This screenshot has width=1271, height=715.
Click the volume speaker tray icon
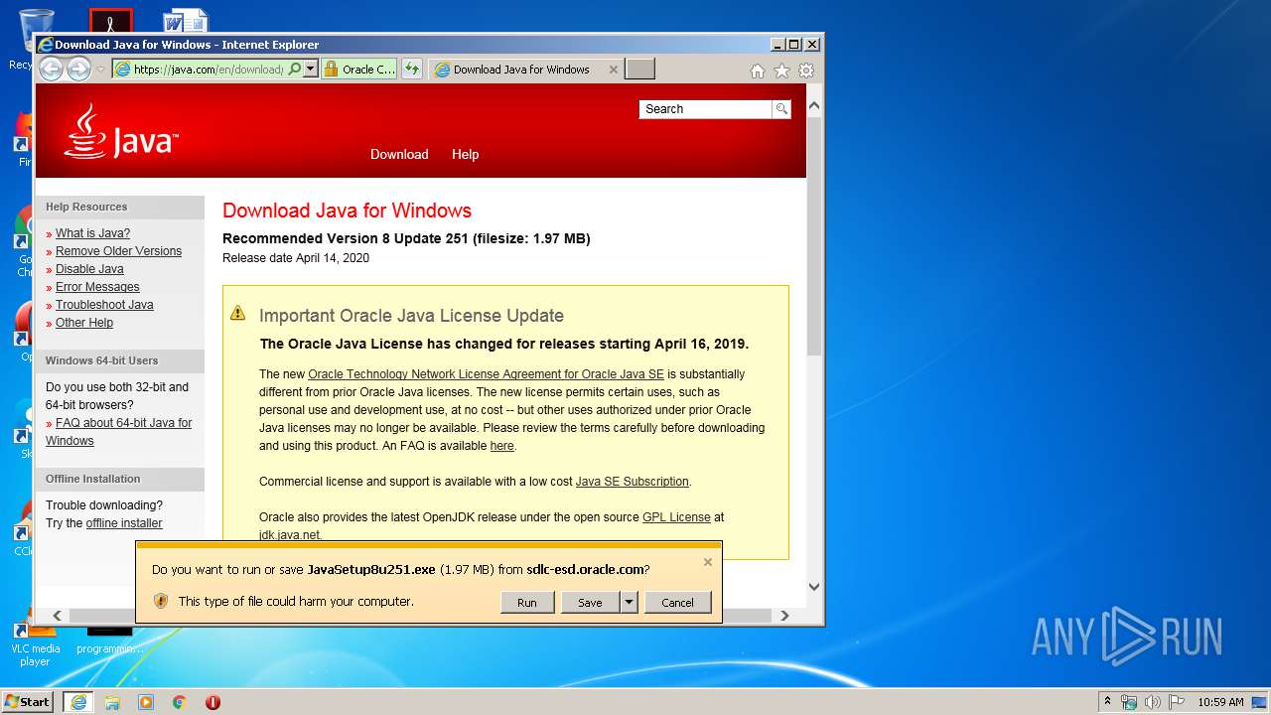click(1153, 702)
